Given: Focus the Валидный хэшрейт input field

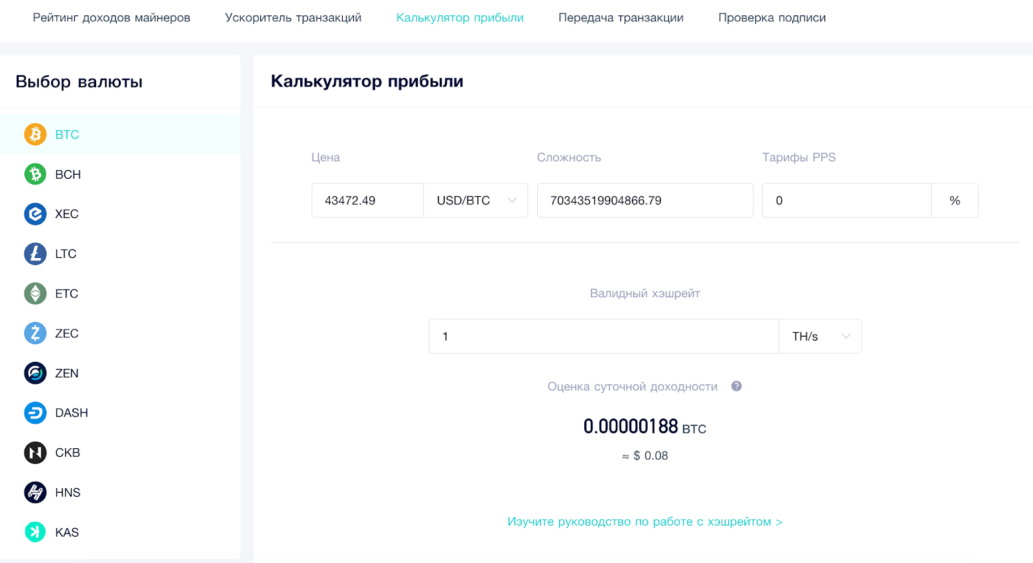Looking at the screenshot, I should (604, 337).
